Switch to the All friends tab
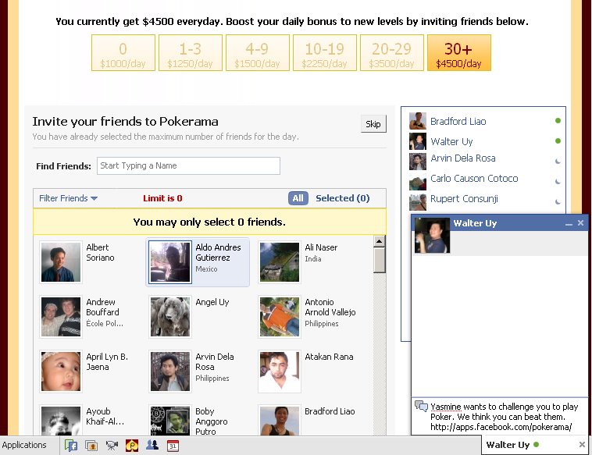Viewport: 592px width, 455px height. pyautogui.click(x=298, y=198)
